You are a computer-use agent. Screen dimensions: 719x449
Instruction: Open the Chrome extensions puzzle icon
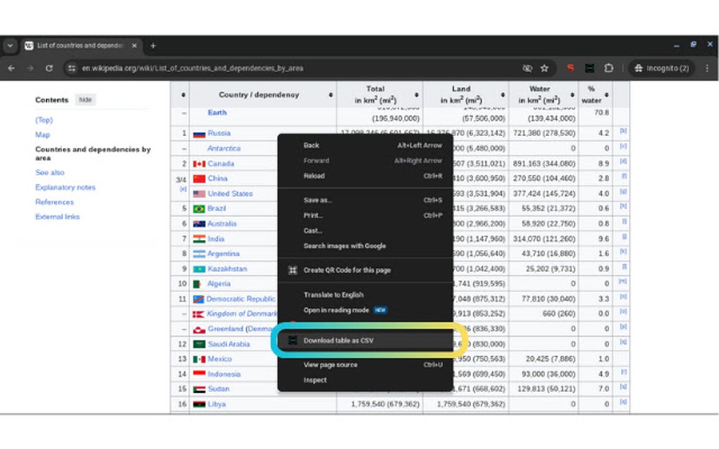[609, 68]
